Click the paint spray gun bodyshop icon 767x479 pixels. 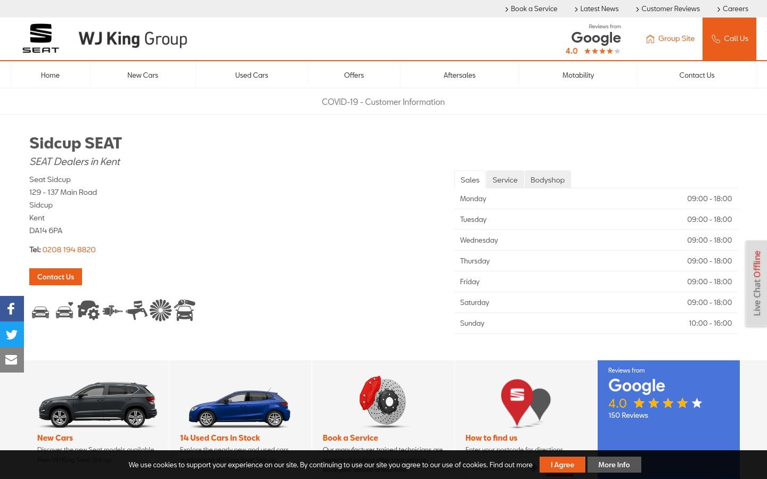(x=137, y=310)
